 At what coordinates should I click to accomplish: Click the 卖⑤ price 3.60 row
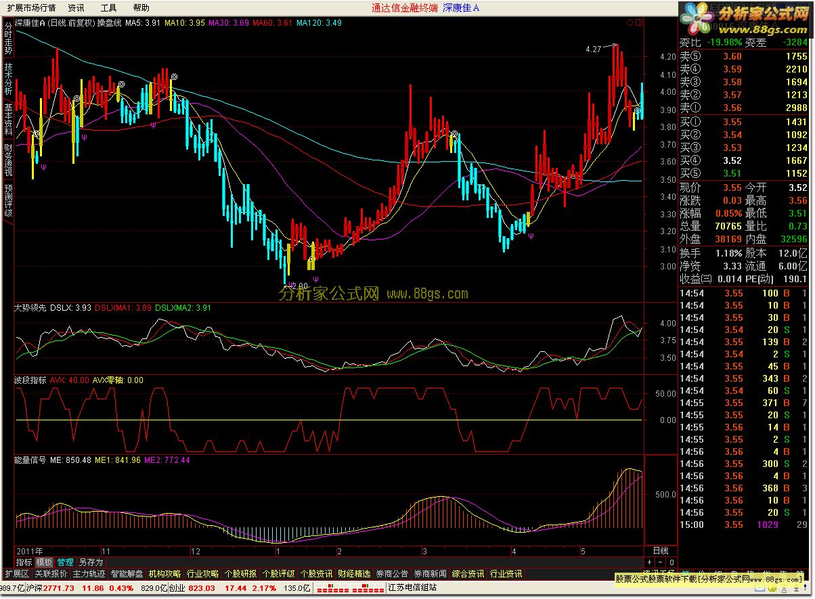coord(745,57)
